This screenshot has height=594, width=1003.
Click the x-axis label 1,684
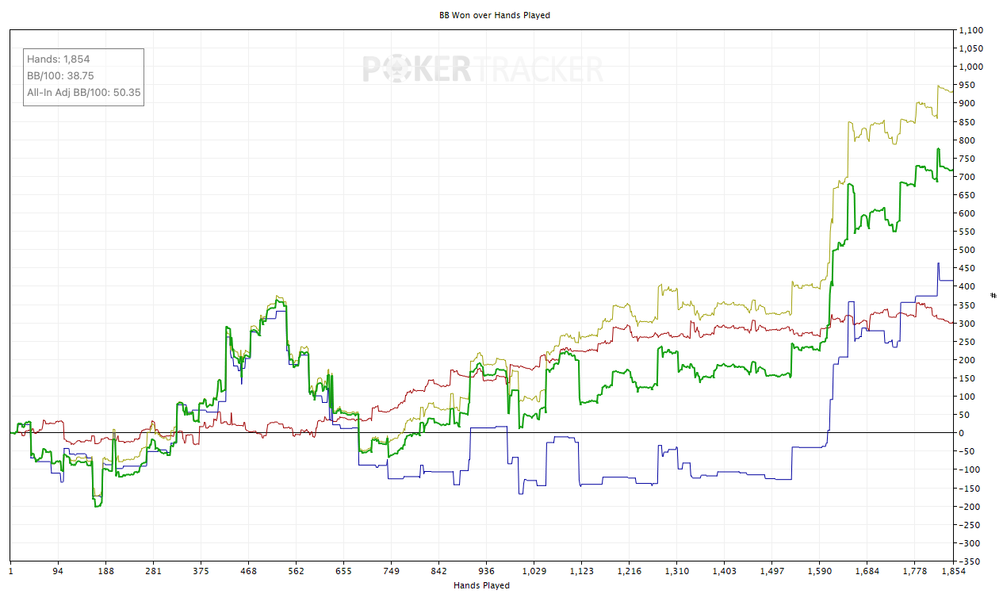pos(867,571)
